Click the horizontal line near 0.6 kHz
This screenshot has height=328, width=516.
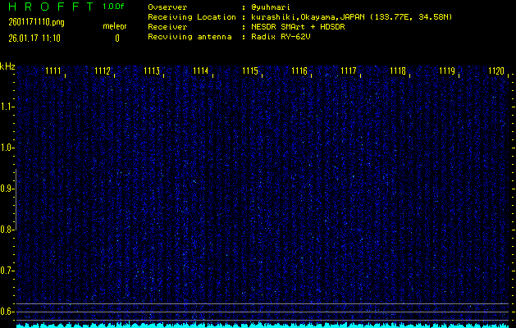point(263,305)
